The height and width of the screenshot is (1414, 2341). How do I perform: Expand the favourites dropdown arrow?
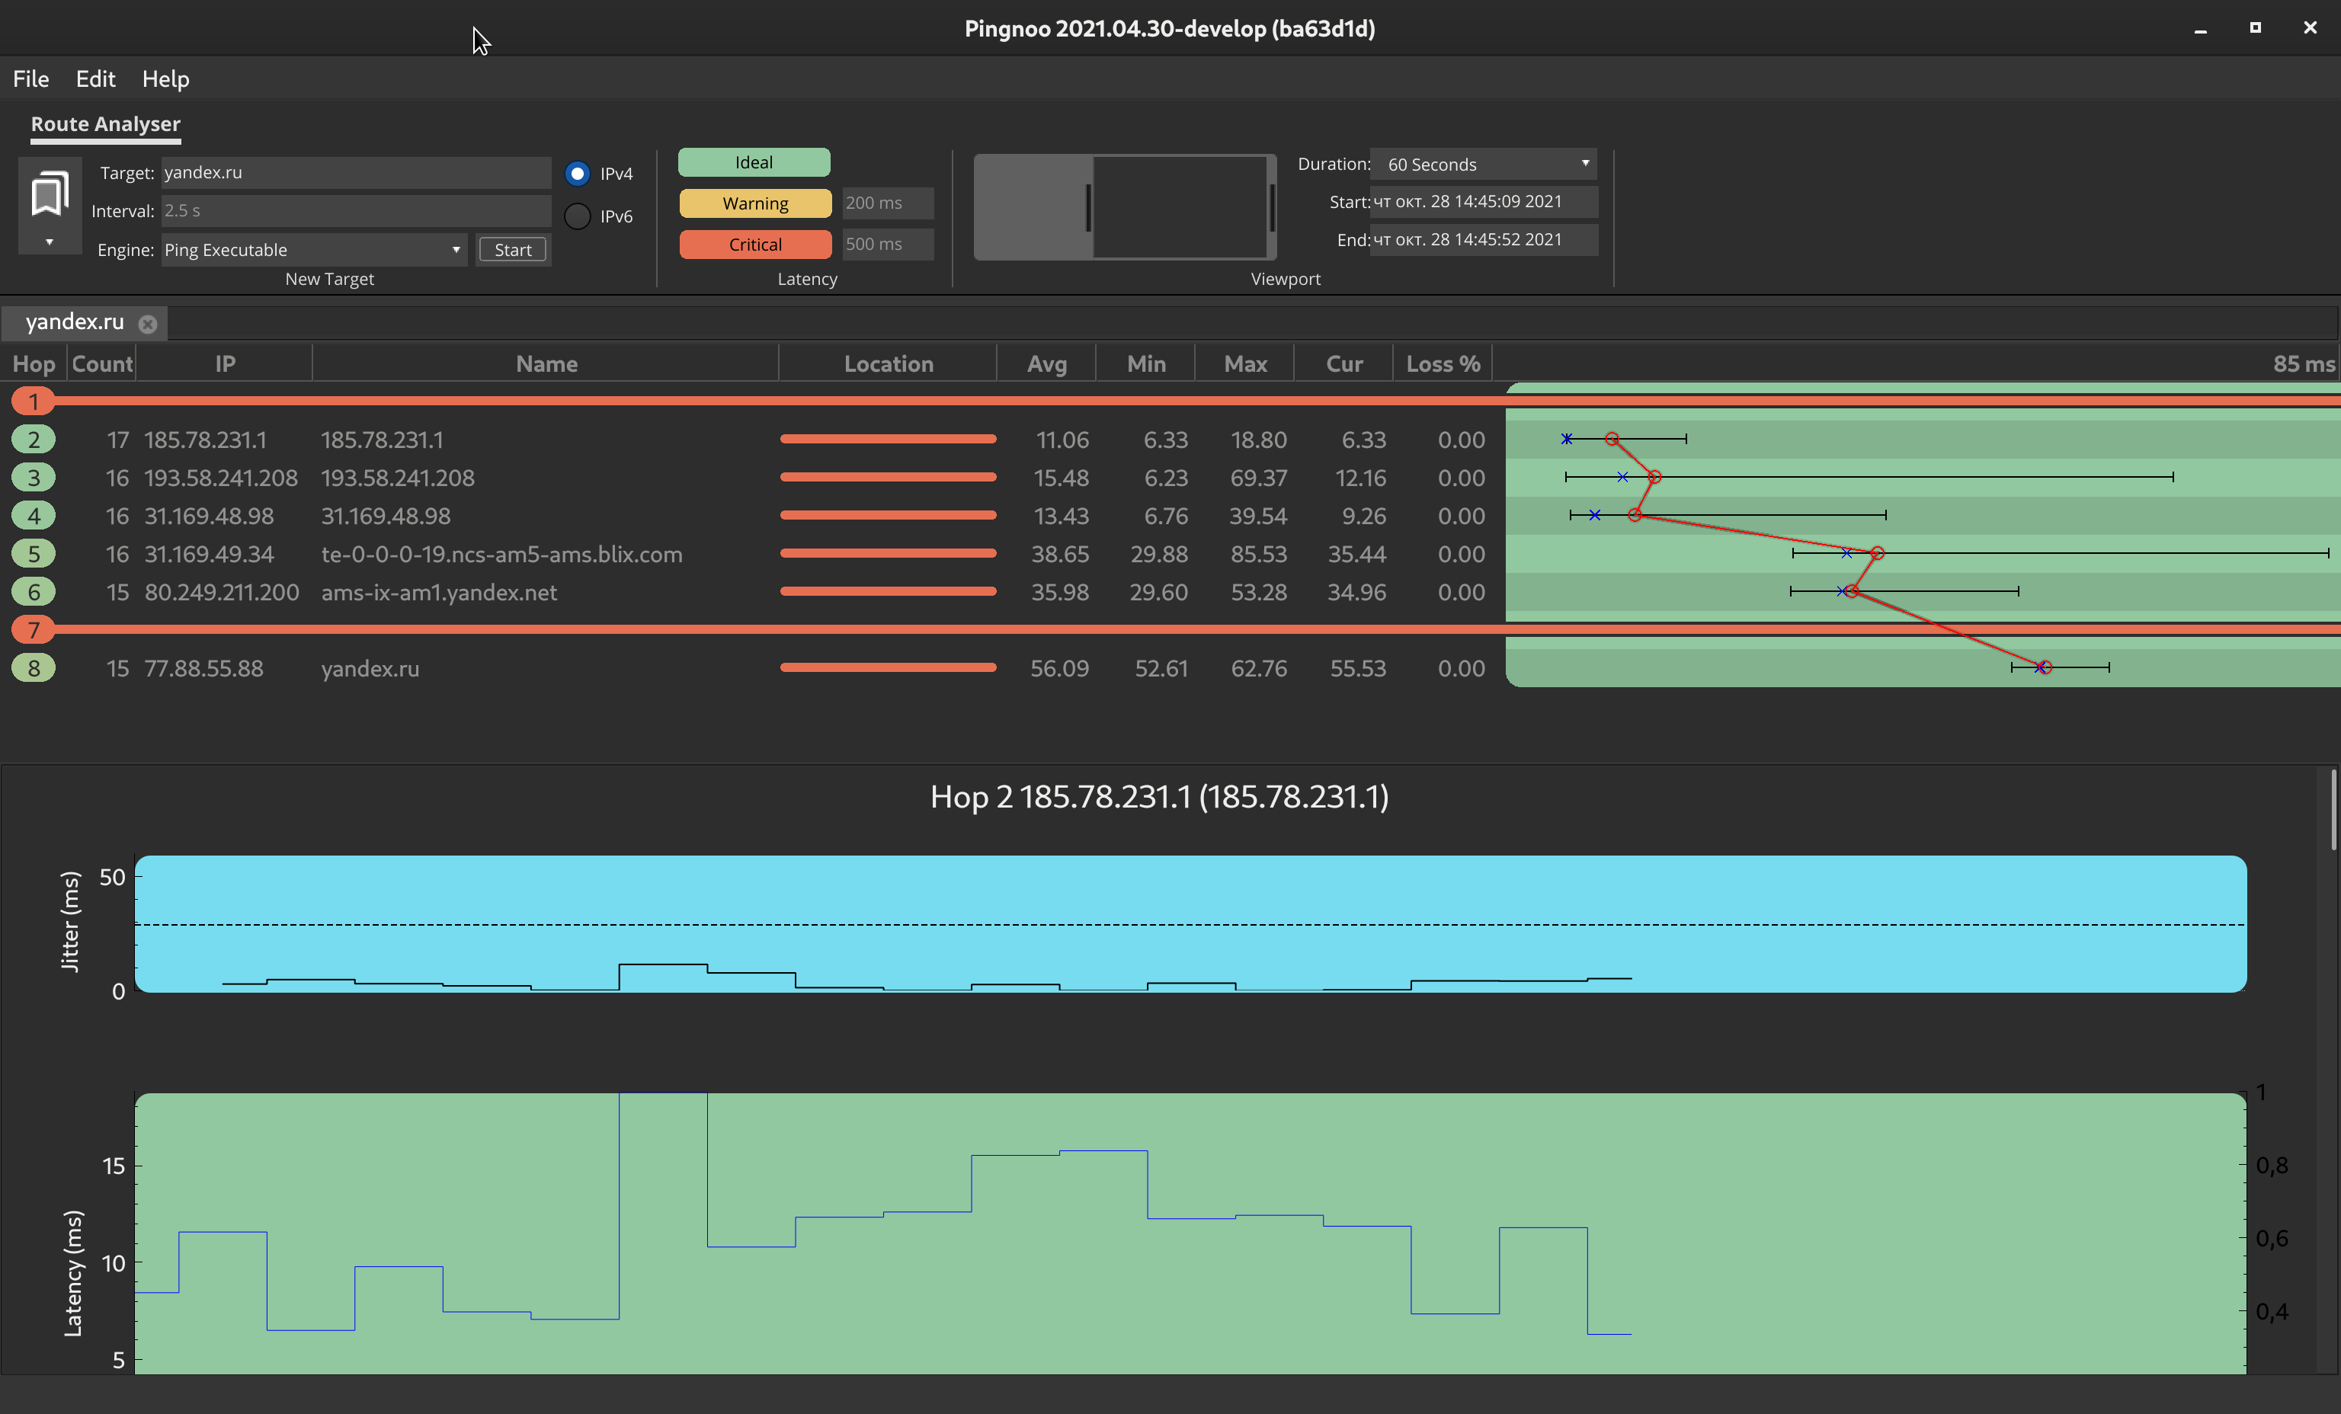click(49, 244)
